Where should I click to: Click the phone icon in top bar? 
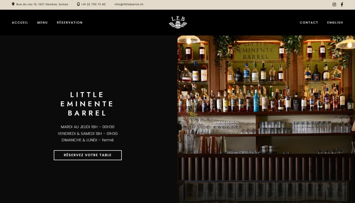(x=78, y=4)
